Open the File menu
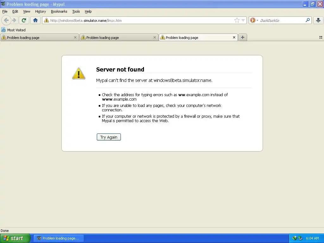The width and height of the screenshot is (324, 243). pos(5,11)
